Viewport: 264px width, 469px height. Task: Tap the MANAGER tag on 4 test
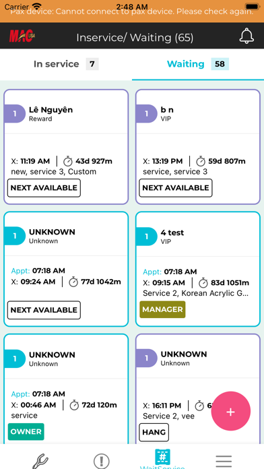(x=162, y=309)
